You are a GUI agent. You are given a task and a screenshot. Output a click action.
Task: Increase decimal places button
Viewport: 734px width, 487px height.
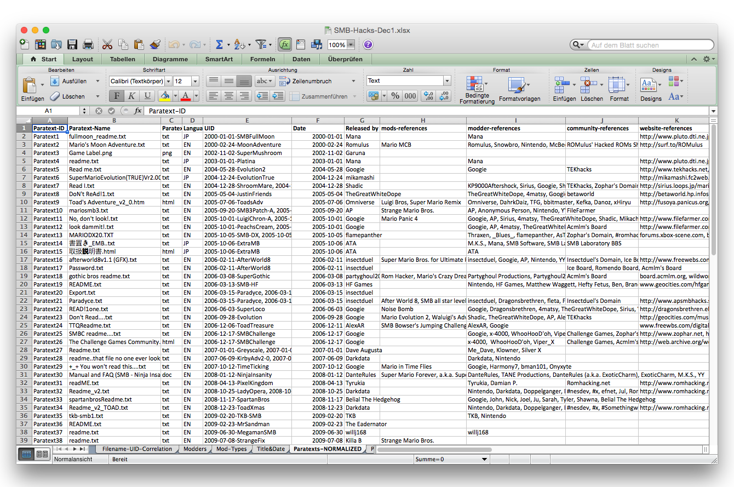429,96
